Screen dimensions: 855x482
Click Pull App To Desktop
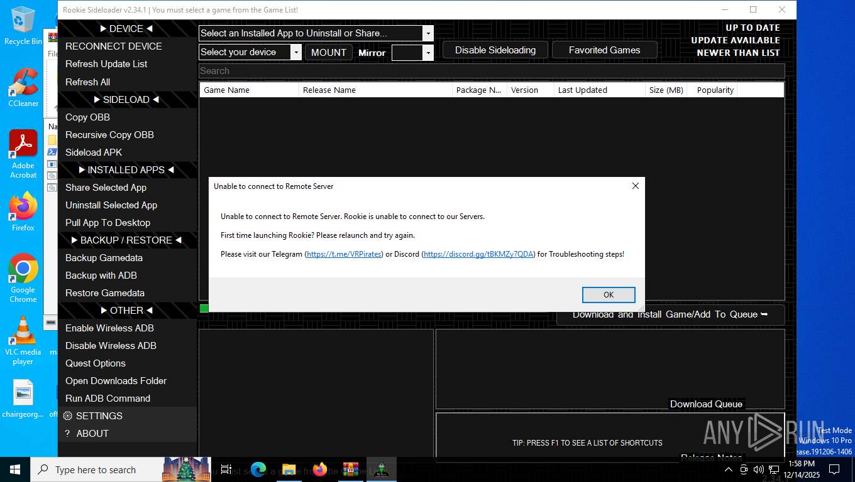click(x=127, y=222)
